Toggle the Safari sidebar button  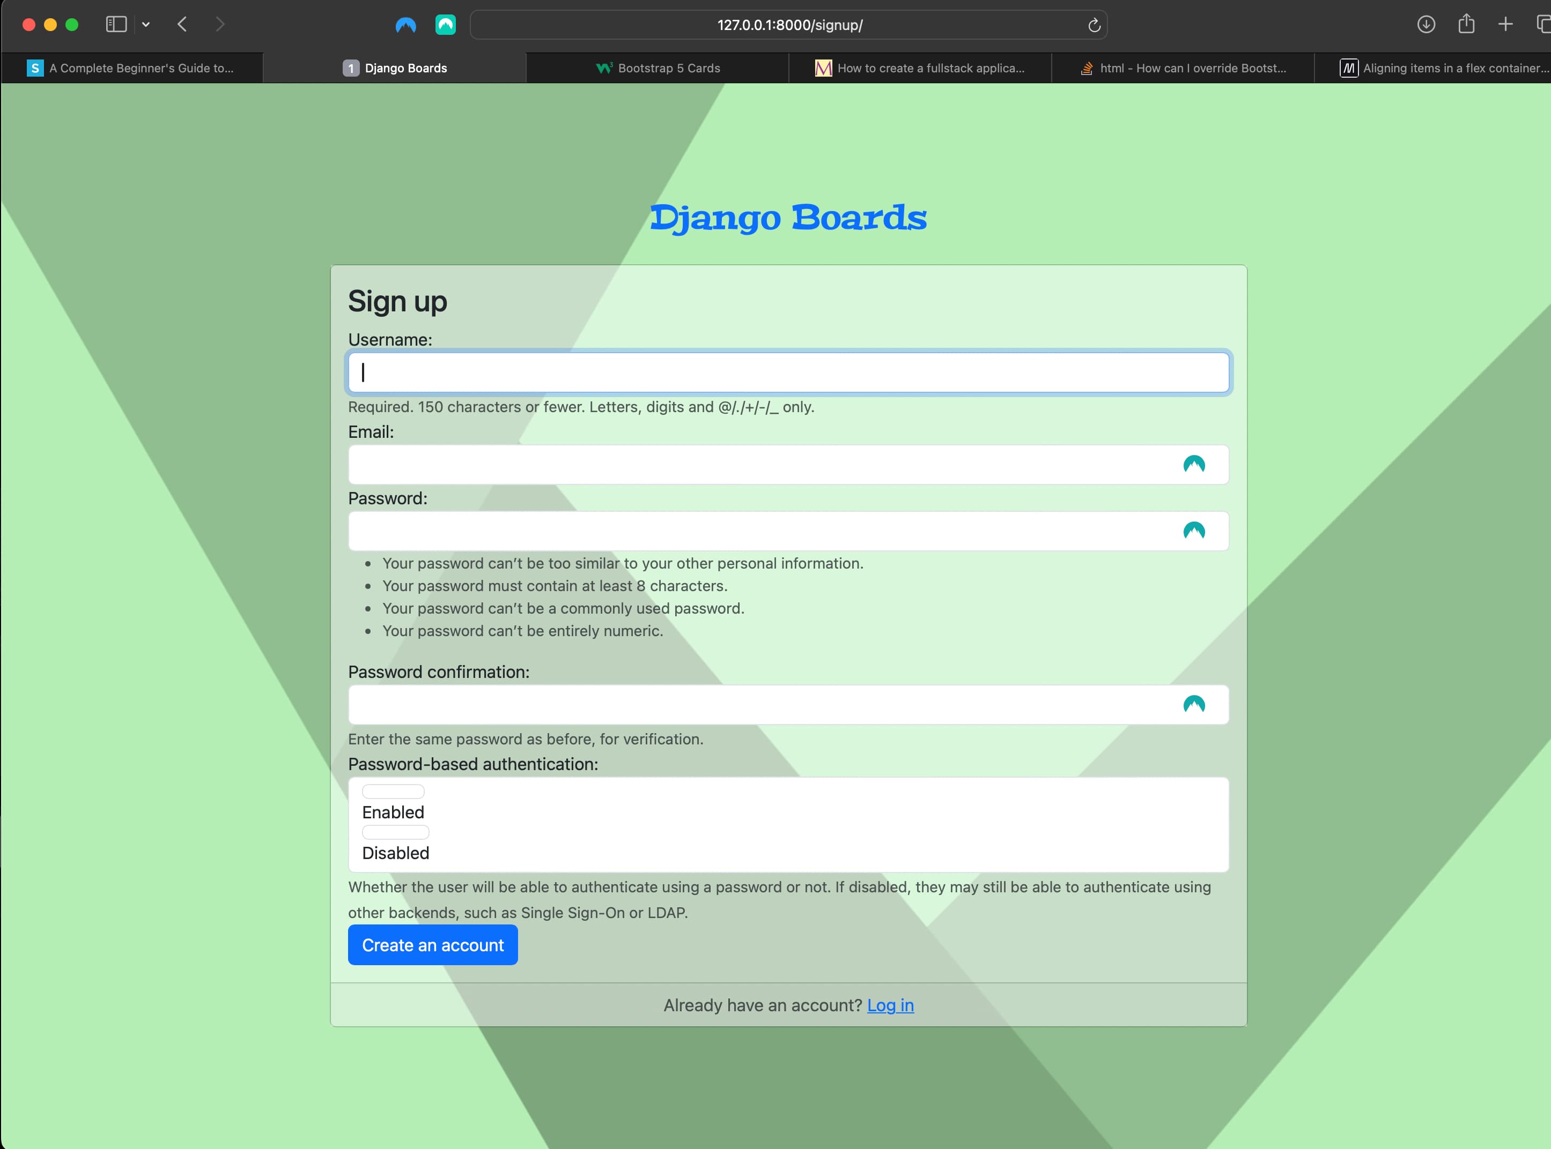[116, 24]
